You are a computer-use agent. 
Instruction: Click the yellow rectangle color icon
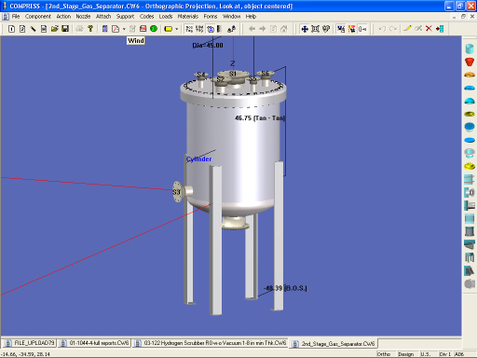(169, 29)
